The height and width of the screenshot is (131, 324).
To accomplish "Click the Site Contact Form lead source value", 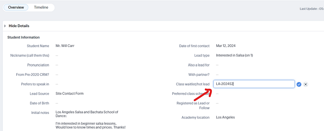I will coord(70,94).
